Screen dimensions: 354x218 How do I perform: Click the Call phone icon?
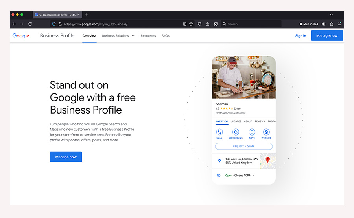click(x=219, y=132)
